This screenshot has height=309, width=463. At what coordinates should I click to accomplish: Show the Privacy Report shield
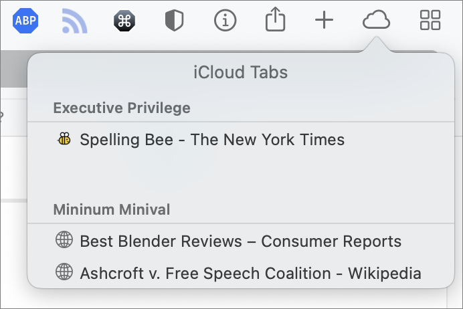click(x=174, y=20)
